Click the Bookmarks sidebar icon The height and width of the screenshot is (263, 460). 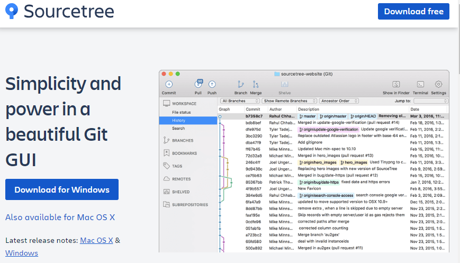click(x=166, y=153)
